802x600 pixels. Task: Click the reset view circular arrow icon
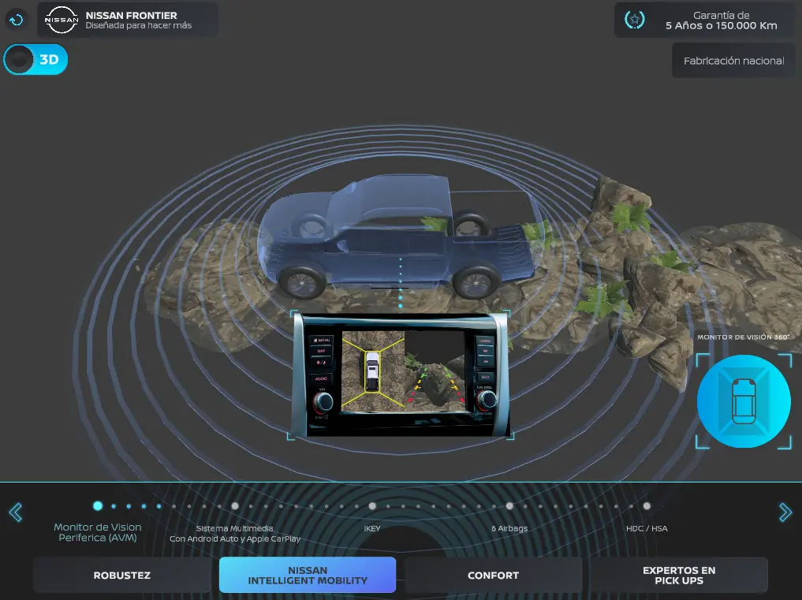pos(17,20)
